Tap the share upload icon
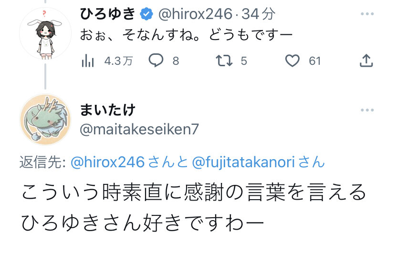The image size is (395, 253). point(366,61)
